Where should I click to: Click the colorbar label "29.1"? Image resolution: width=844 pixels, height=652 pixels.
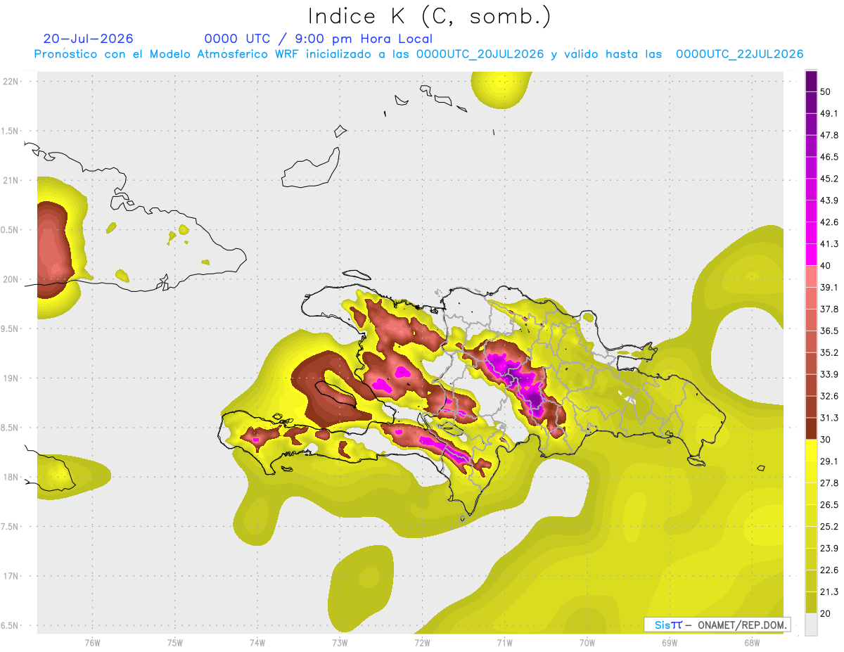coord(829,461)
